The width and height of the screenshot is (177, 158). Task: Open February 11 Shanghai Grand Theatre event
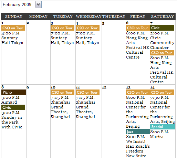(x=85, y=107)
